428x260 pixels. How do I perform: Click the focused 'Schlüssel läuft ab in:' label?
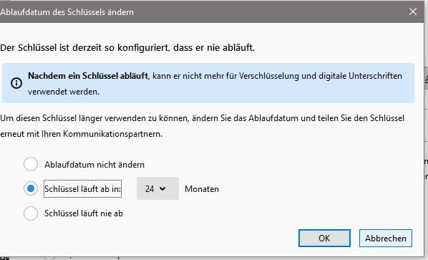(x=82, y=188)
